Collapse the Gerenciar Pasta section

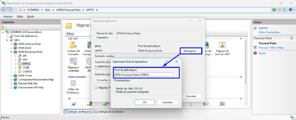[x=291, y=38]
